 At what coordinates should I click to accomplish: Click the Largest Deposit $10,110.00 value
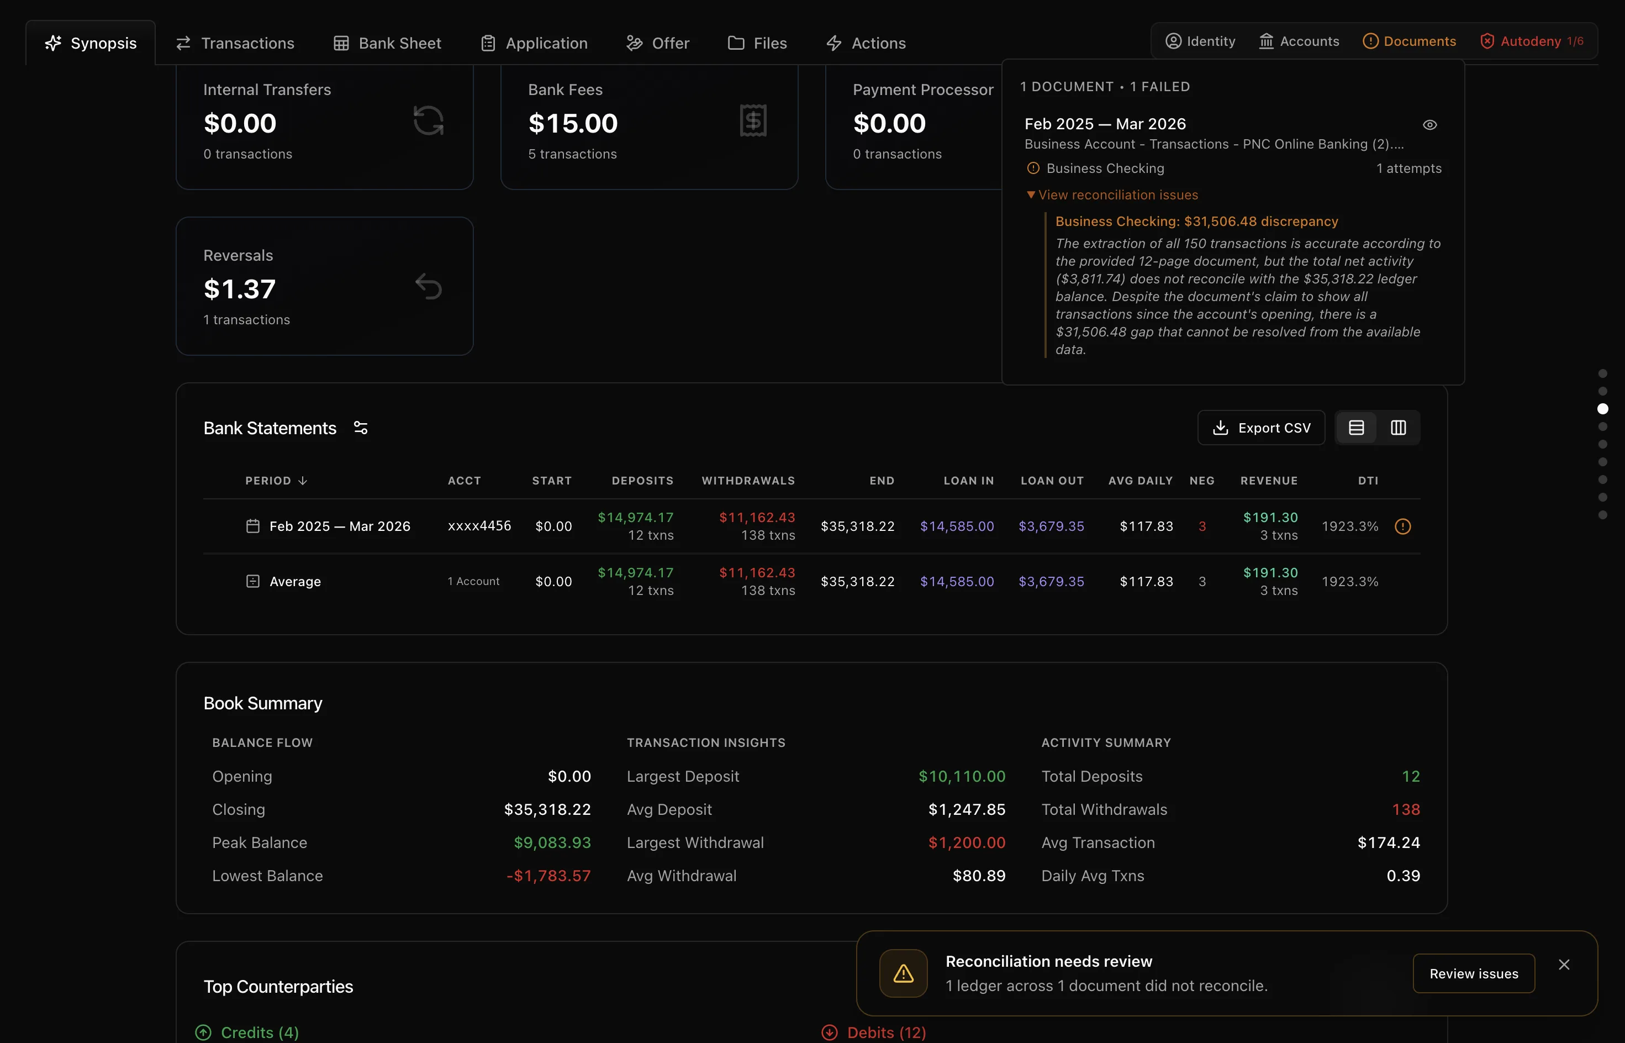[962, 776]
